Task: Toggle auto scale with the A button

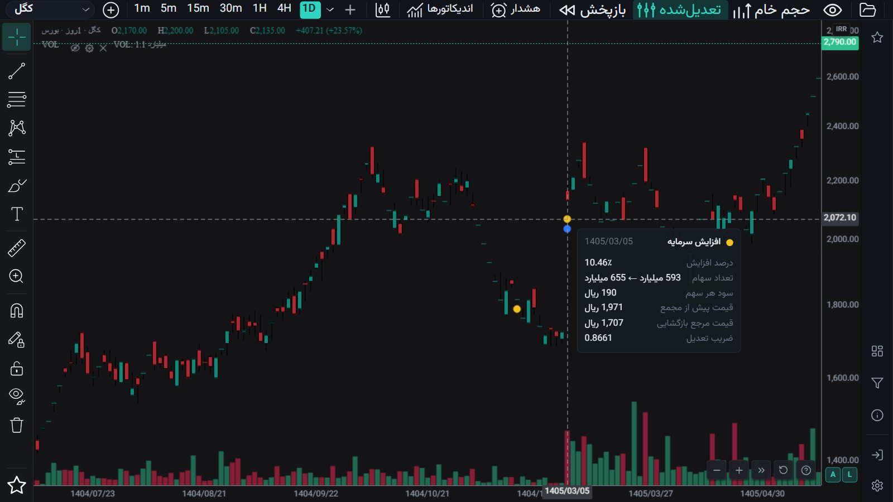Action: tap(833, 475)
